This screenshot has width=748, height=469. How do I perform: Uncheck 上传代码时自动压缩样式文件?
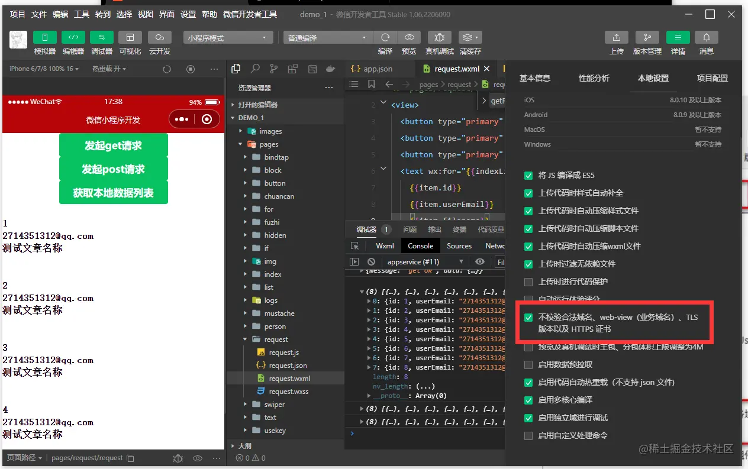(528, 211)
